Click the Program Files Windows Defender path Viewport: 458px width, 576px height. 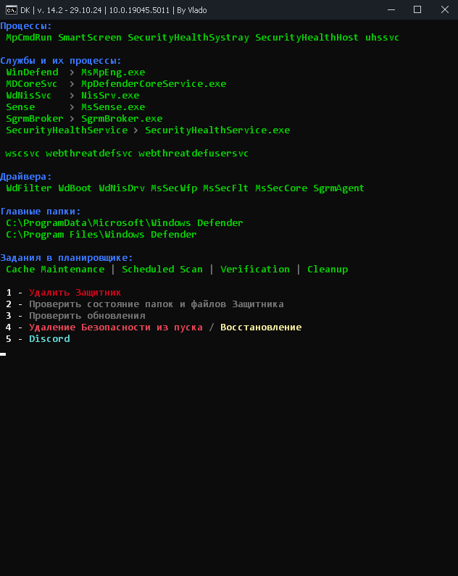(101, 234)
